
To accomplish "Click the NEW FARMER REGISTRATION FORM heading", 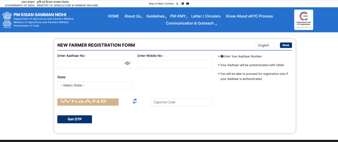I will pyautogui.click(x=96, y=45).
